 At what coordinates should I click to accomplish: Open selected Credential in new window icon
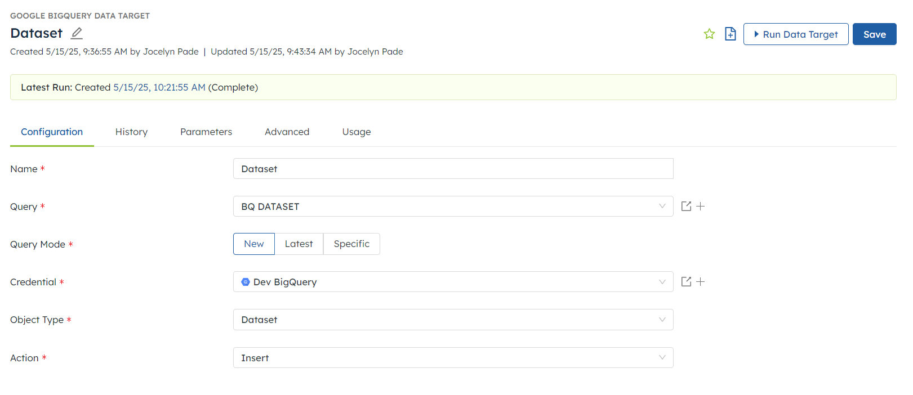pos(686,282)
